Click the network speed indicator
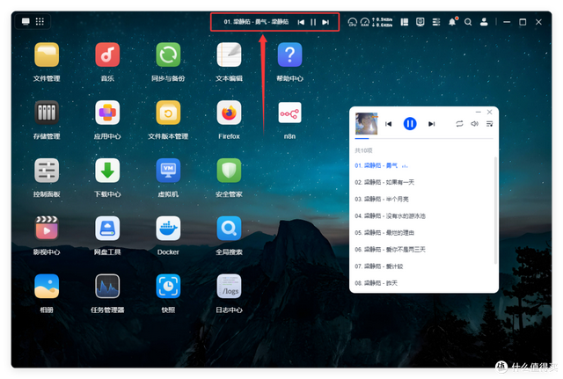The width and height of the screenshot is (563, 379). [x=382, y=22]
